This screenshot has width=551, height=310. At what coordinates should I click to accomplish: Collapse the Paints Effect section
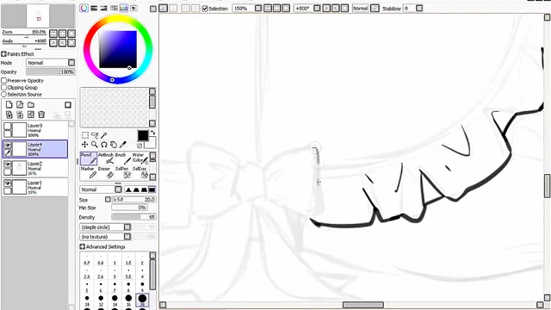[3, 54]
